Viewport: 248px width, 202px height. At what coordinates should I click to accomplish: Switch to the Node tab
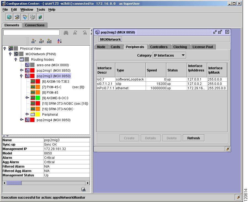101,47
